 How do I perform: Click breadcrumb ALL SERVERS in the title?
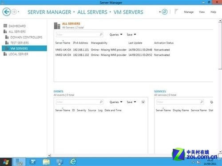click(92, 12)
